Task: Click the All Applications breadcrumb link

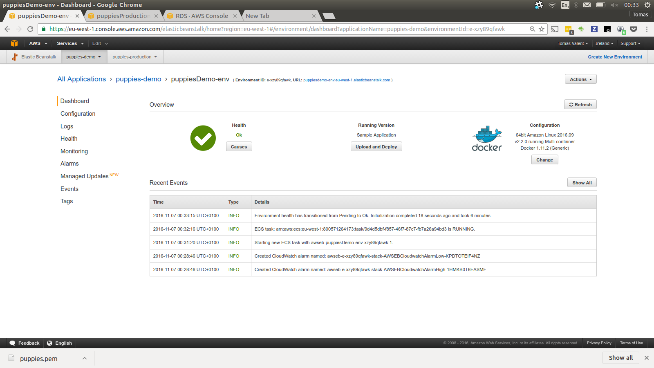Action: point(81,79)
